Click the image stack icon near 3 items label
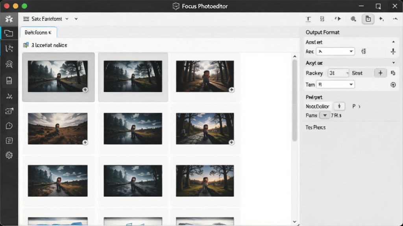Screen dimensions: 403x226 click(26, 45)
